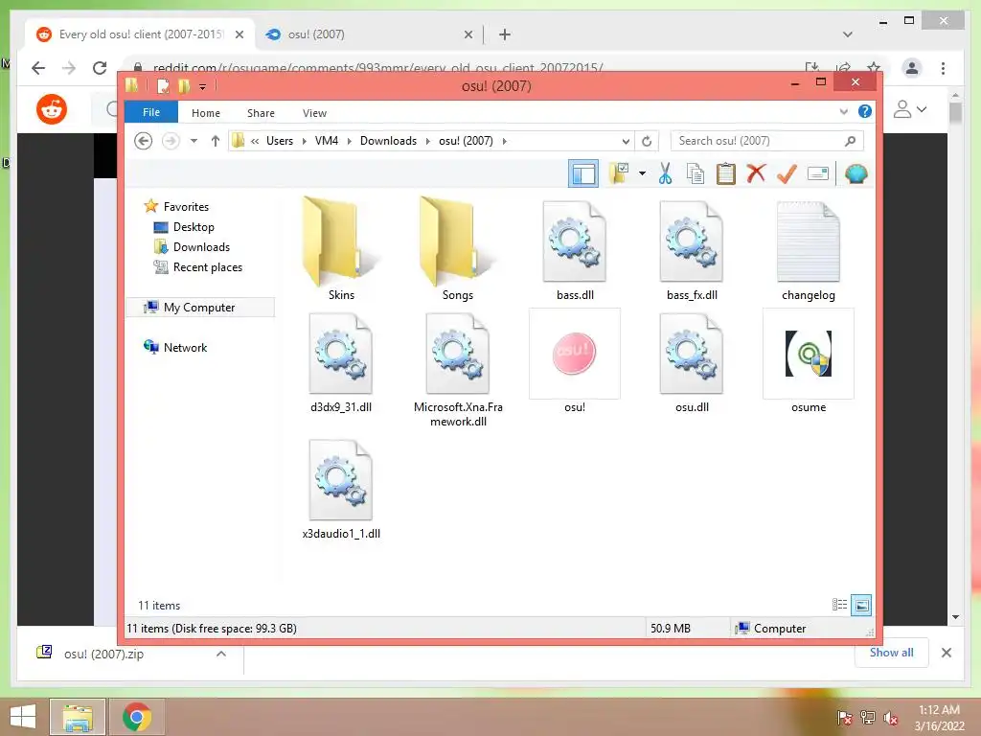Open new Chrome tab with plus button
This screenshot has width=981, height=736.
[505, 34]
